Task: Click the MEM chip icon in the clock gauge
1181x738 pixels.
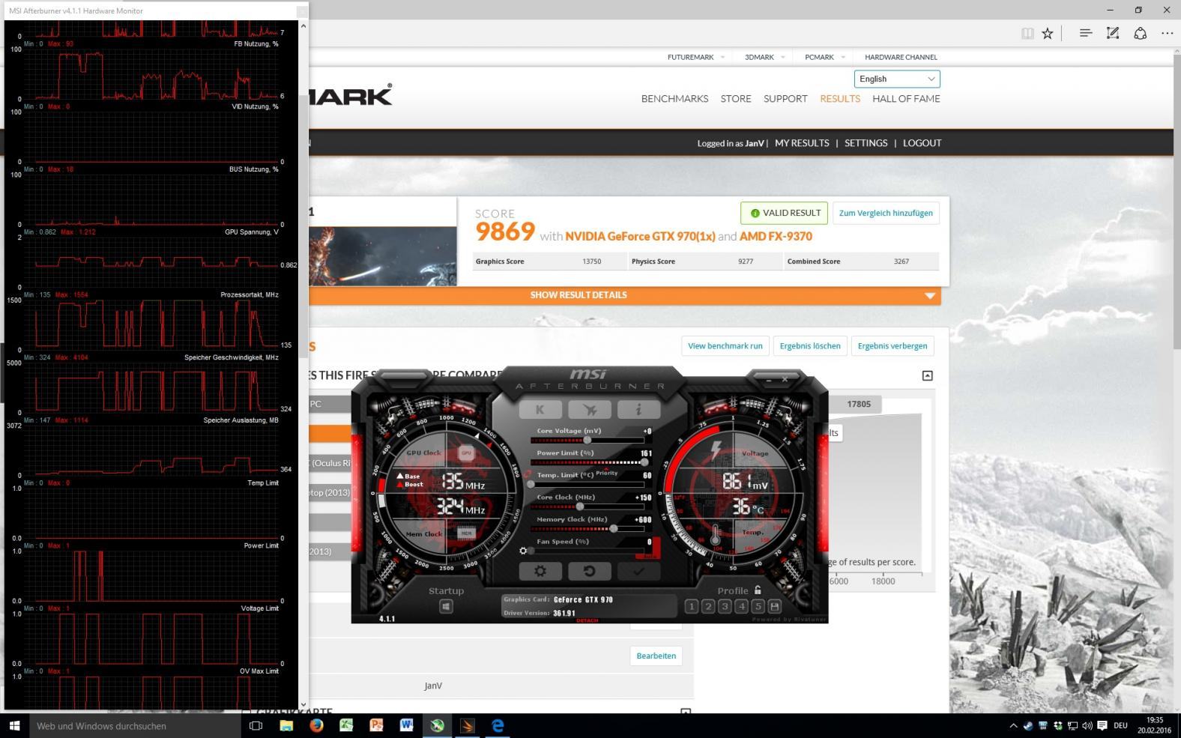Action: click(x=466, y=533)
